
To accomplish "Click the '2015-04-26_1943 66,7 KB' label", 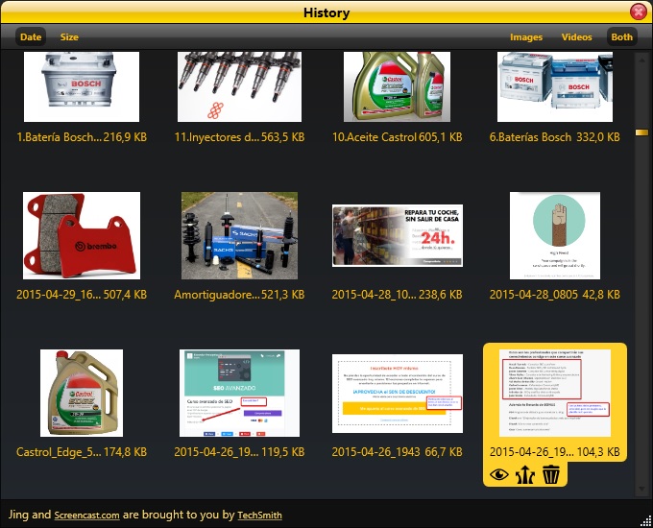I will pos(397,452).
